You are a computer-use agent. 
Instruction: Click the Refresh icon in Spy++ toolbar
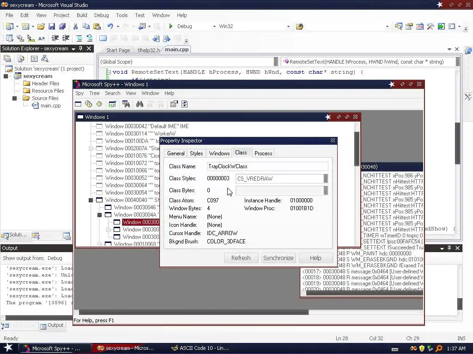[185, 104]
